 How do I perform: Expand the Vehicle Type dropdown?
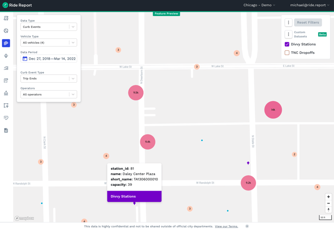[48, 43]
